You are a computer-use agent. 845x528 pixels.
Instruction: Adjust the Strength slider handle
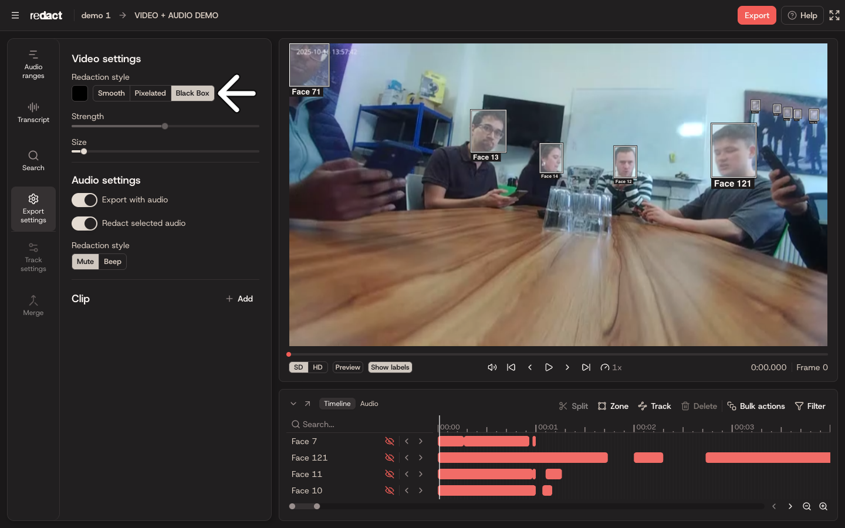(165, 126)
